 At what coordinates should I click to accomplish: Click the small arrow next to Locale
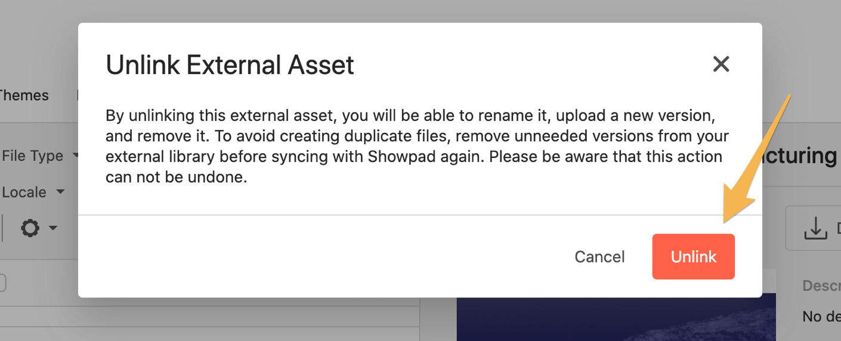(x=60, y=192)
